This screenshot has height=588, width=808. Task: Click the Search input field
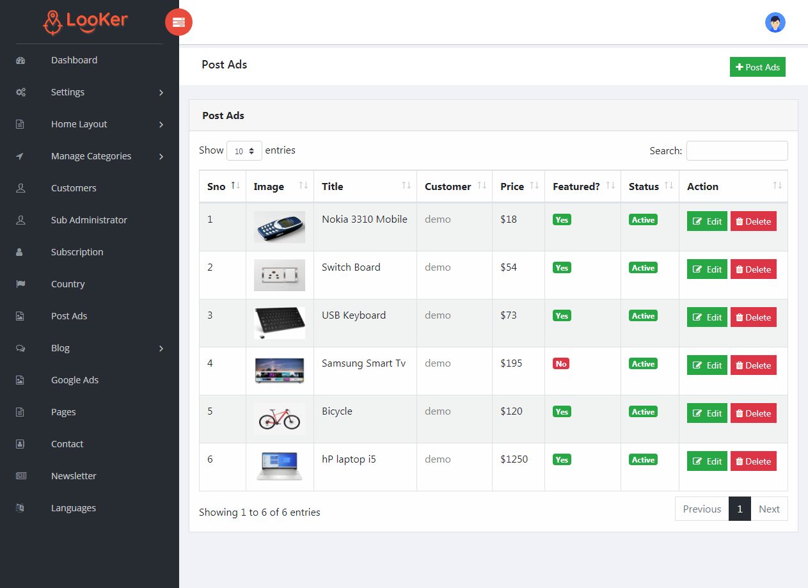[737, 151]
